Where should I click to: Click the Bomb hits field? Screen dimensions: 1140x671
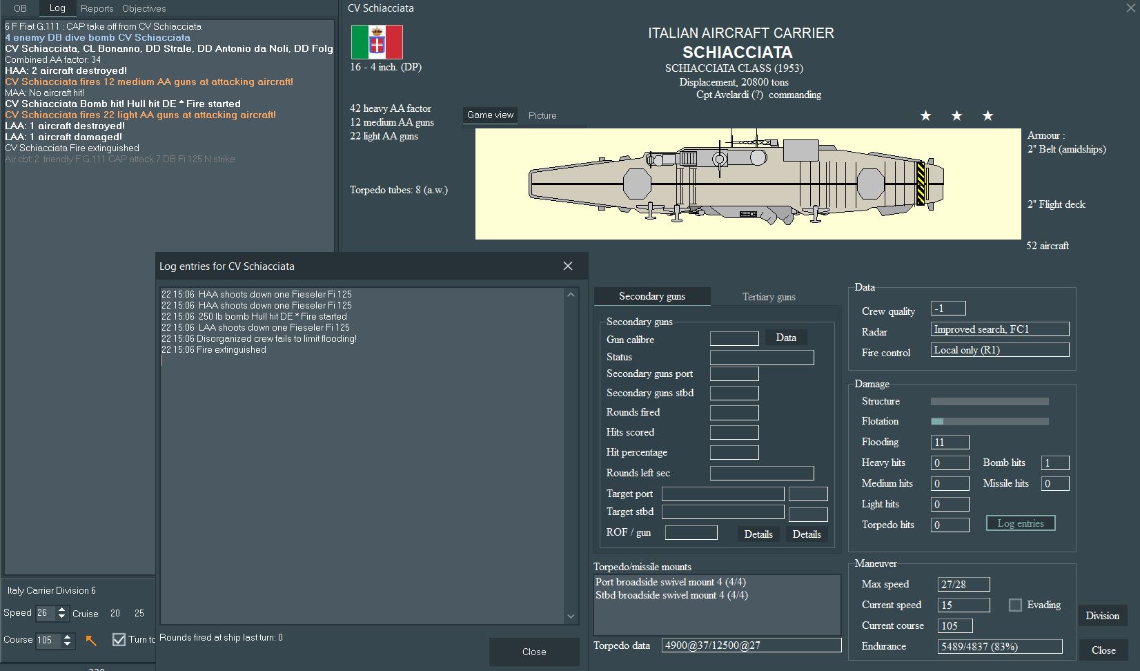click(1055, 463)
